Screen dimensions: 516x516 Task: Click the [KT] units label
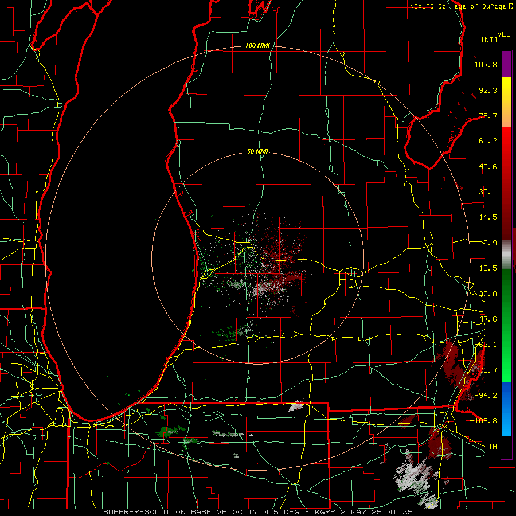tap(490, 40)
